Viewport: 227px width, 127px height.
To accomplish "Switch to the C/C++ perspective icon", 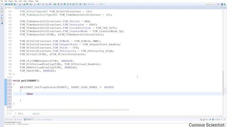I will pyautogui.click(x=222, y=4).
